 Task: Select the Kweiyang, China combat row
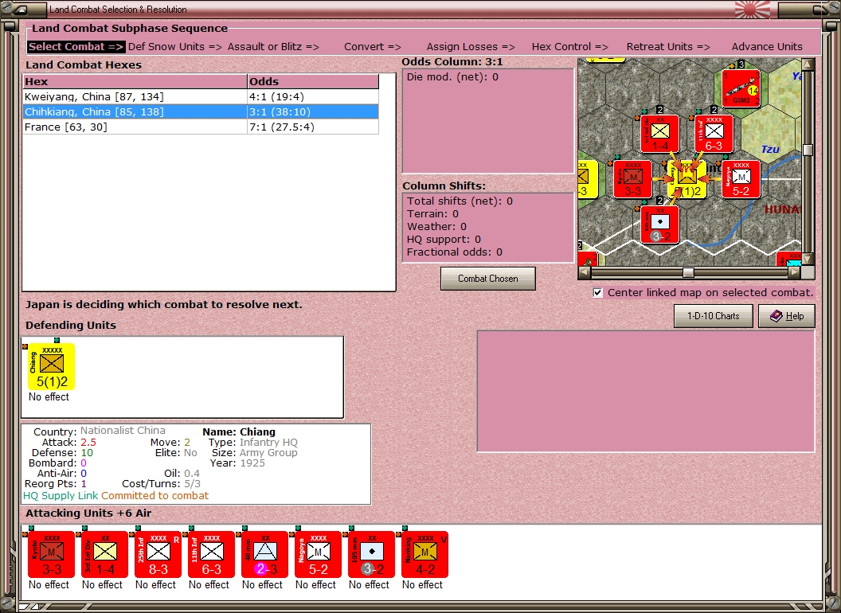tap(201, 96)
